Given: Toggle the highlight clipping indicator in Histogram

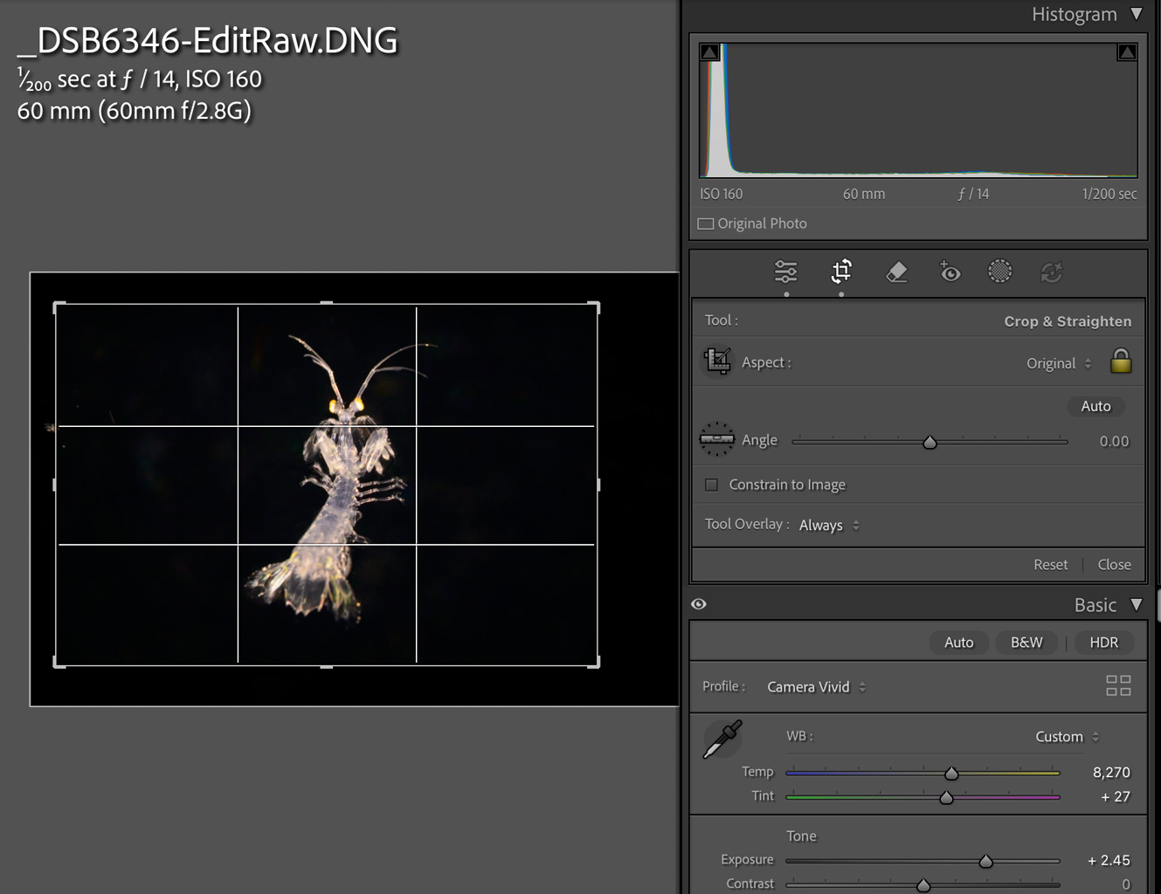Looking at the screenshot, I should 1127,52.
